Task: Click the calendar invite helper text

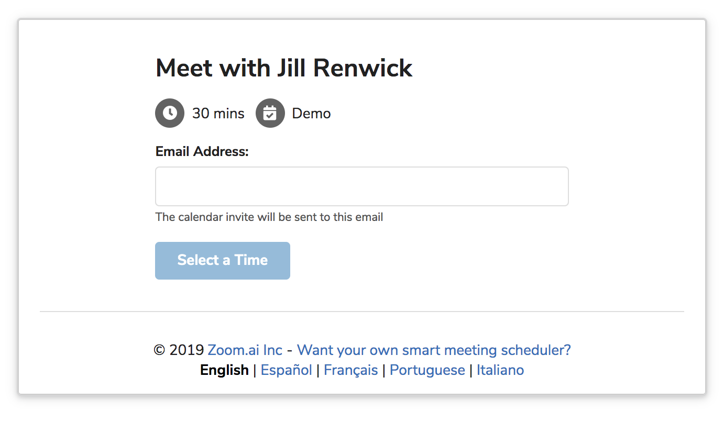Action: tap(269, 217)
